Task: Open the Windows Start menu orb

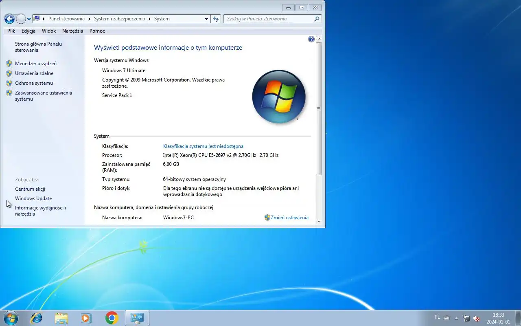Action: (x=11, y=318)
